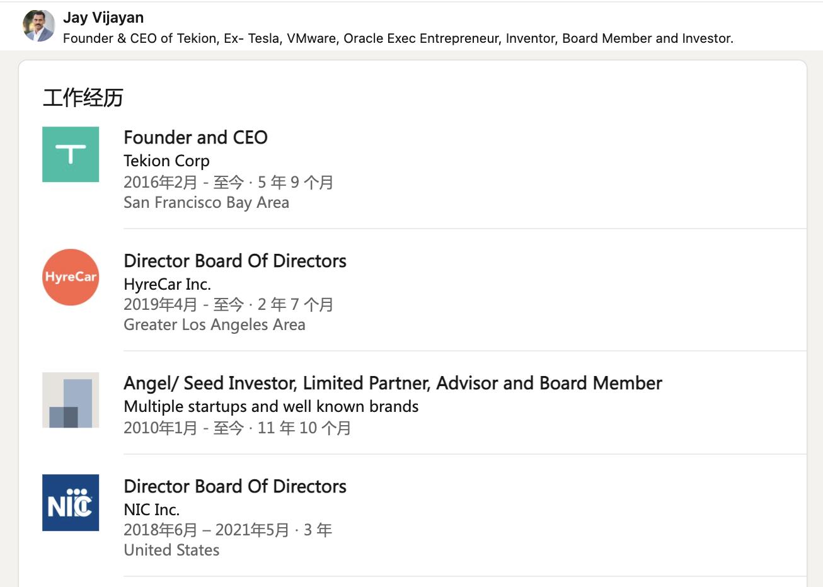Click the gray placeholder company icon
The height and width of the screenshot is (587, 823).
pyautogui.click(x=71, y=400)
